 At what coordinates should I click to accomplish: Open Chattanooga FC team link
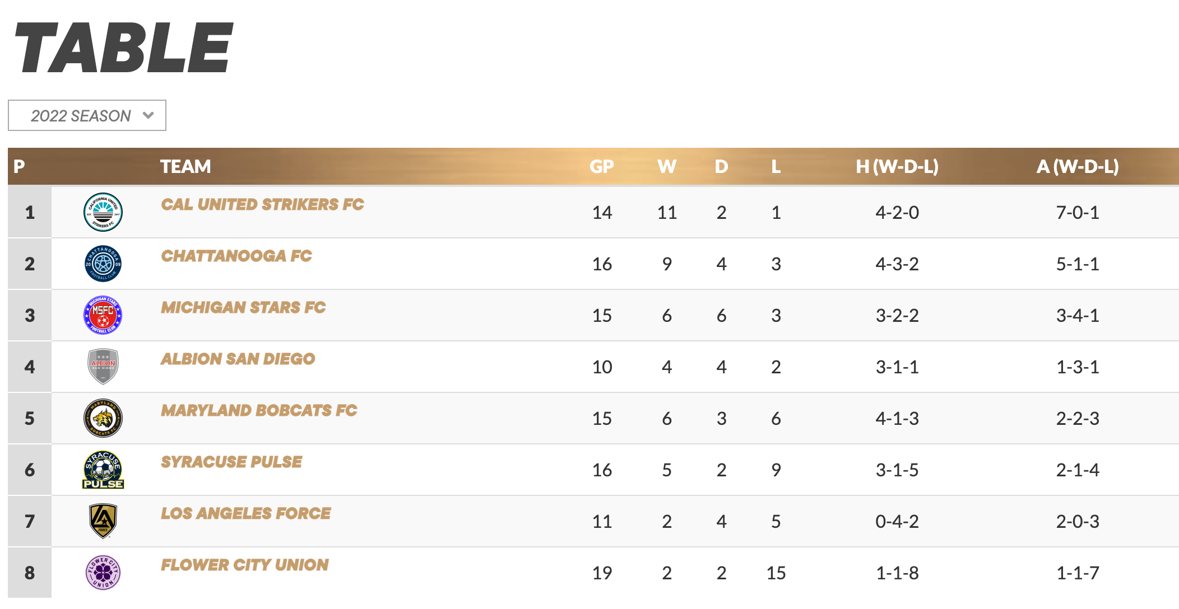tap(236, 256)
